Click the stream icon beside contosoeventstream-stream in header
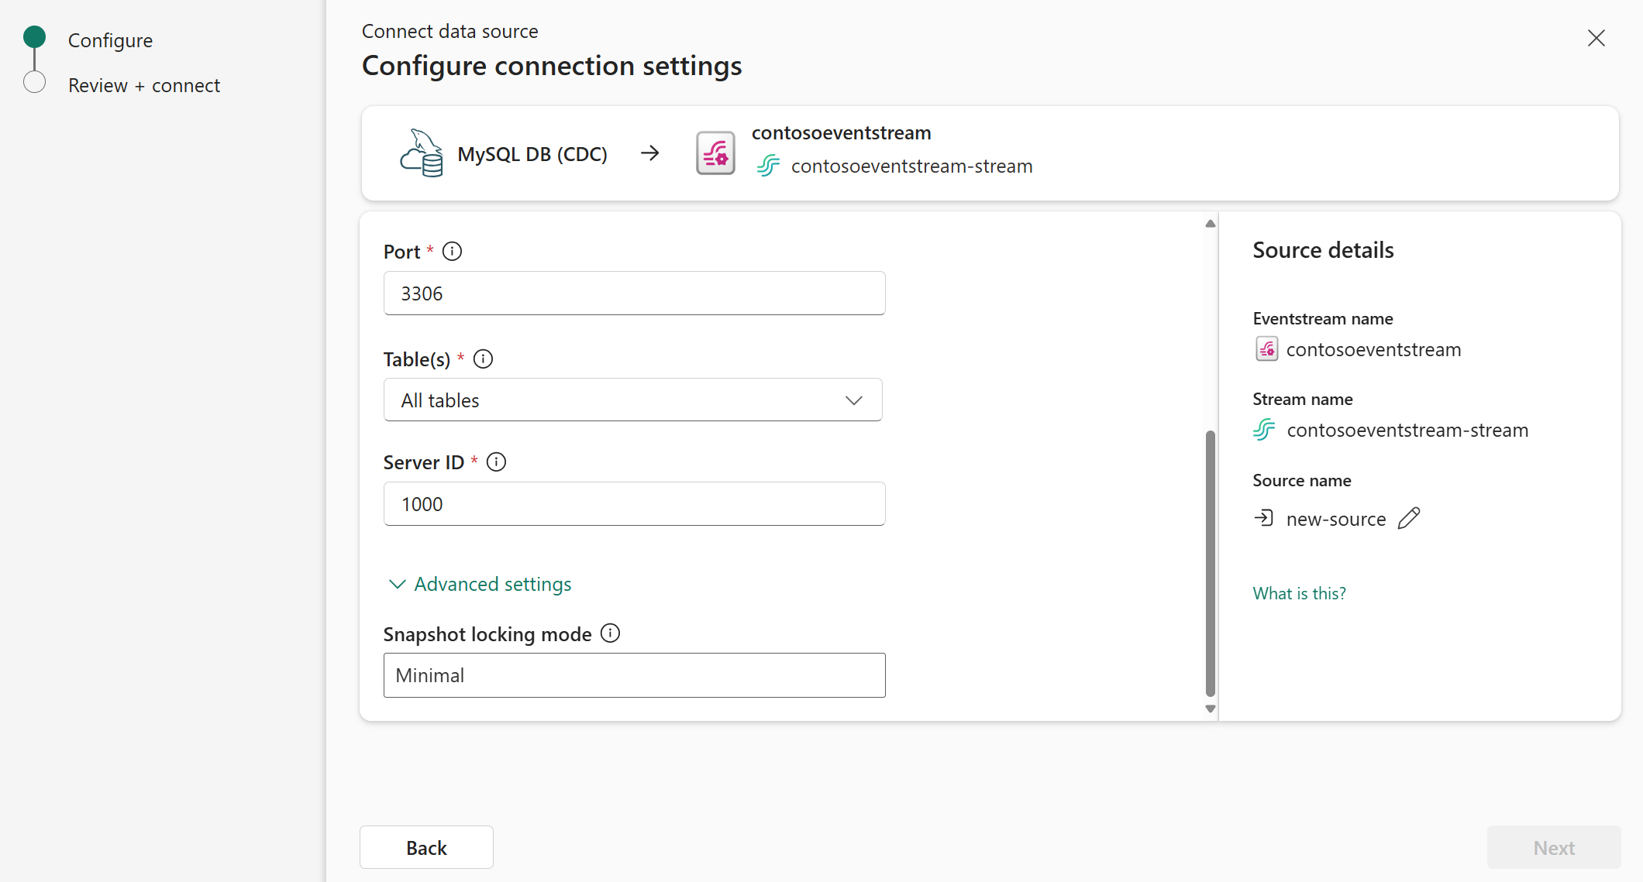 [768, 166]
